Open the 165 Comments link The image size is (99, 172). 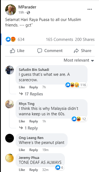59,40
